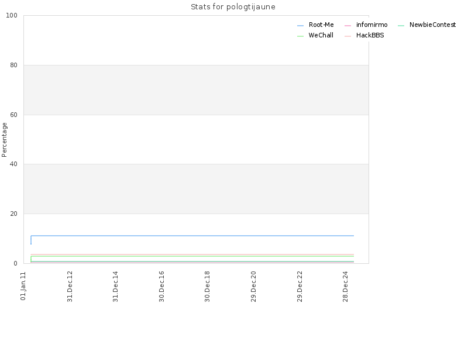Toggle the Root-Me series label
The width and height of the screenshot is (468, 351).
pyautogui.click(x=321, y=25)
